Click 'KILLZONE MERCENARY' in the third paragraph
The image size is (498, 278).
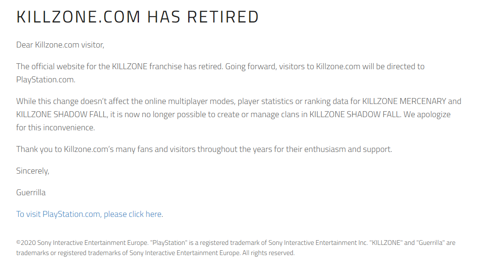click(x=404, y=101)
